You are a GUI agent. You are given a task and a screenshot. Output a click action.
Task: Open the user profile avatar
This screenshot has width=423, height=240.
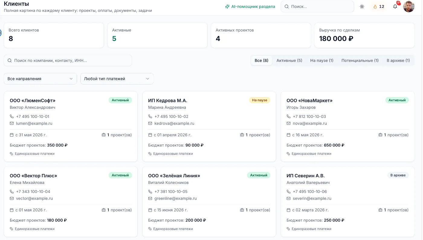[x=409, y=6]
